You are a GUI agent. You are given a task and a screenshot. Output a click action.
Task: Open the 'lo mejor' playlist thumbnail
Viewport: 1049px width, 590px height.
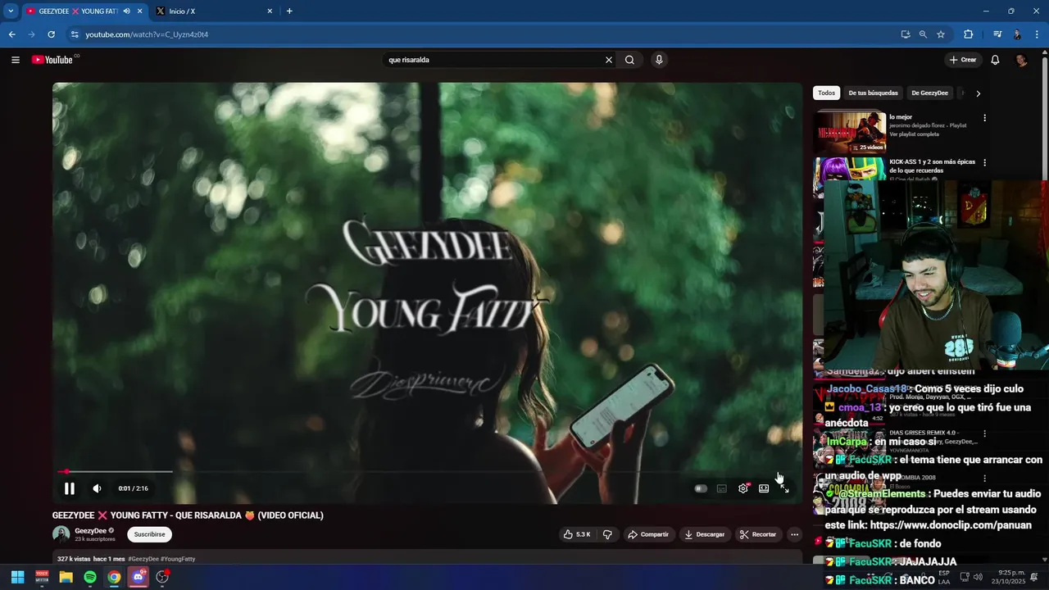click(850, 132)
